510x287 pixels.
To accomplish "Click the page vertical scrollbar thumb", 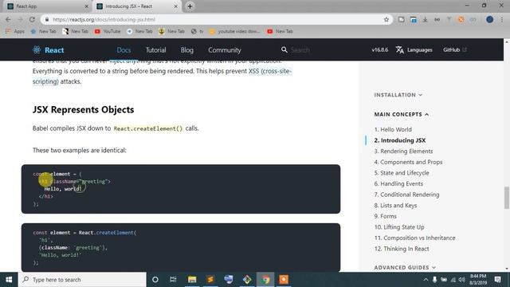I will (507, 198).
